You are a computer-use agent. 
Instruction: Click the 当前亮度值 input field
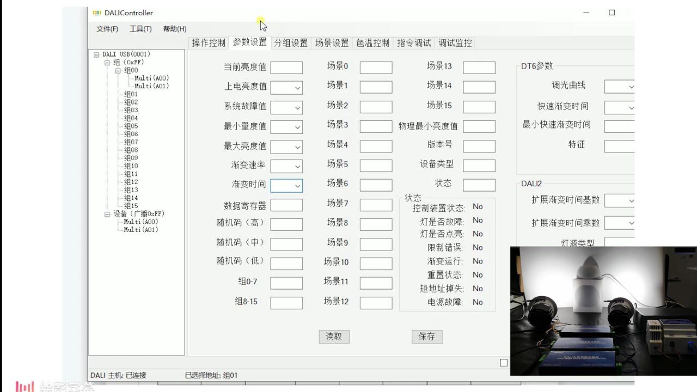[x=286, y=67]
